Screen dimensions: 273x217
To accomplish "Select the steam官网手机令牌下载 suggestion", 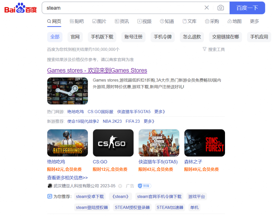I will click(x=159, y=197).
